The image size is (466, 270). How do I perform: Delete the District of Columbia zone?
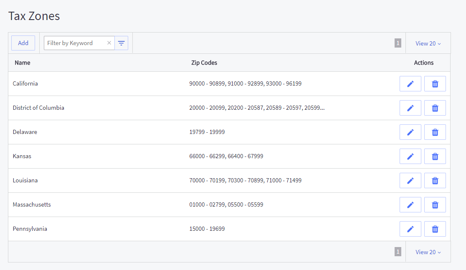[x=435, y=108]
